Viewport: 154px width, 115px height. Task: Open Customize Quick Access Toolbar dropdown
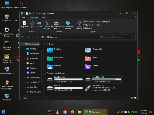pos(40,14)
